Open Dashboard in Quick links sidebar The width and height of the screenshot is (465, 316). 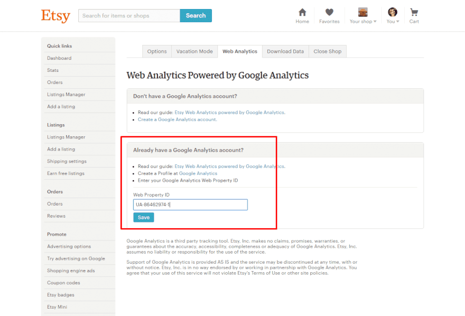[59, 58]
